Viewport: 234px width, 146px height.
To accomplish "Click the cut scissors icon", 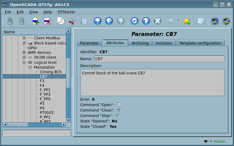I will [x=72, y=21].
